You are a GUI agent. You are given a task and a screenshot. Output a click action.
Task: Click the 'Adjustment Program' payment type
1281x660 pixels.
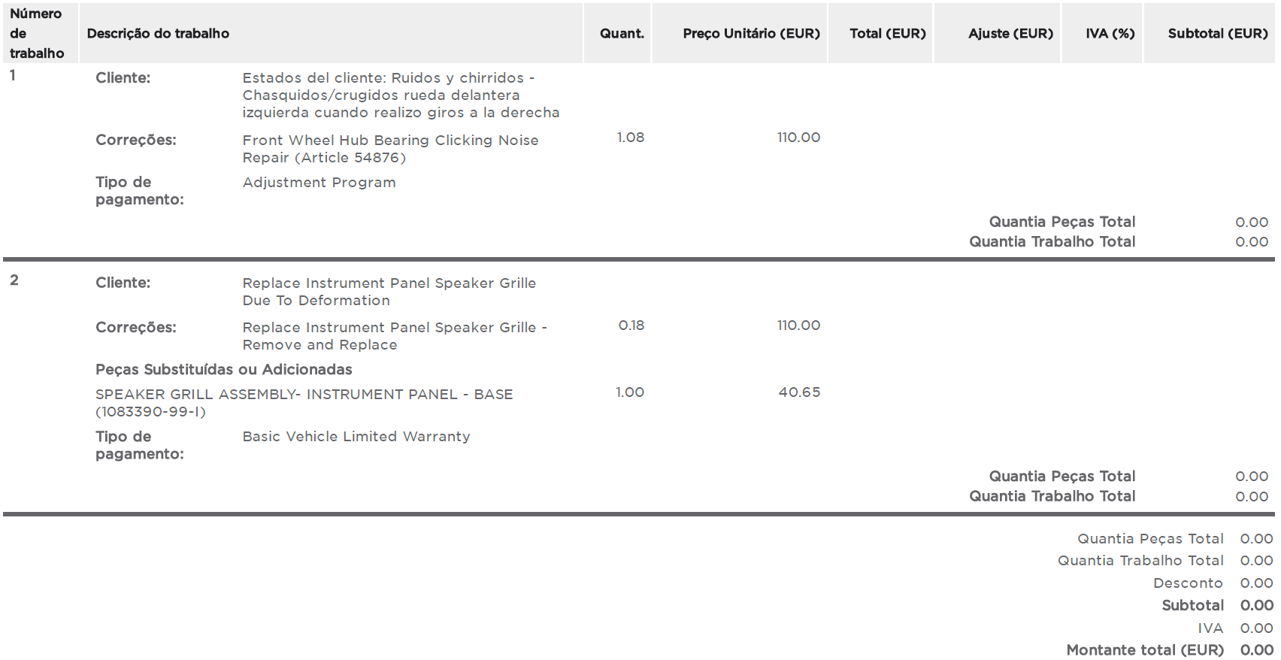pyautogui.click(x=319, y=183)
